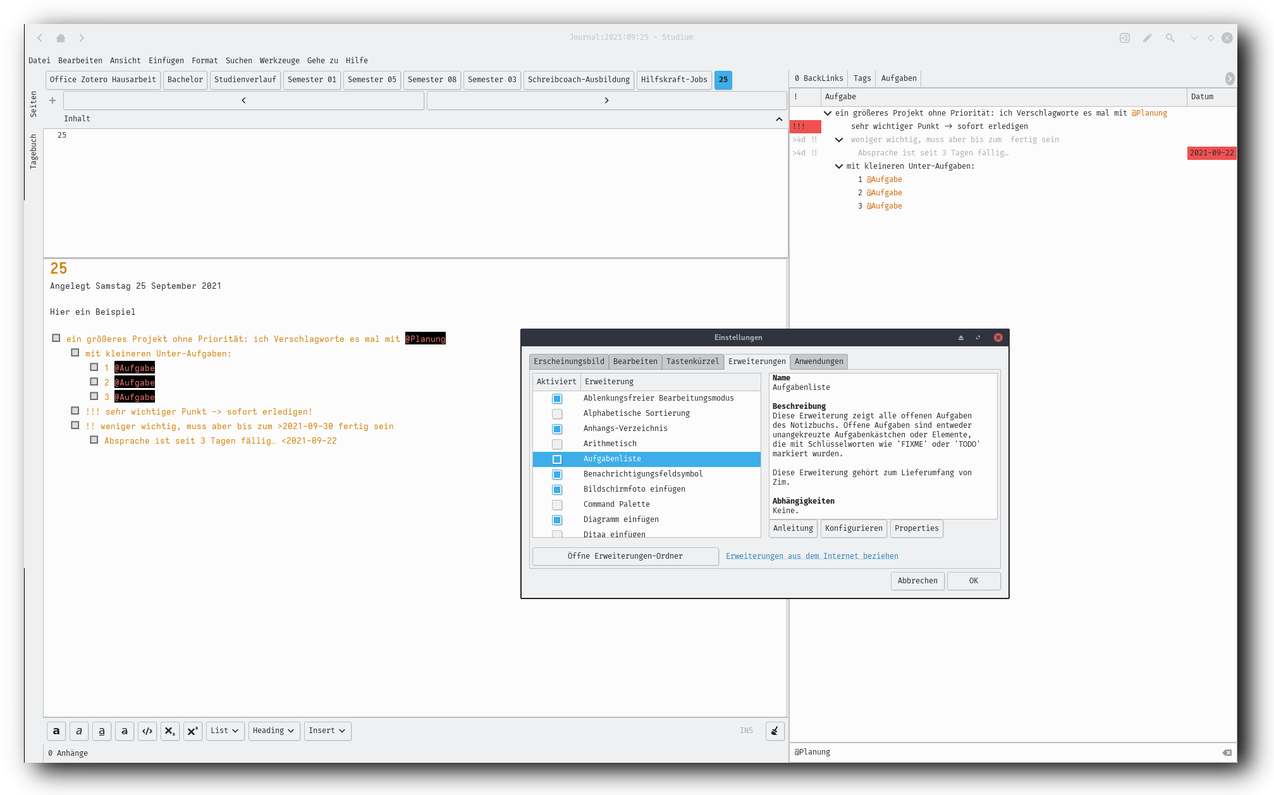Switch to the Tastenkürzel settings tab
Viewport: 1274px width, 795px height.
692,361
